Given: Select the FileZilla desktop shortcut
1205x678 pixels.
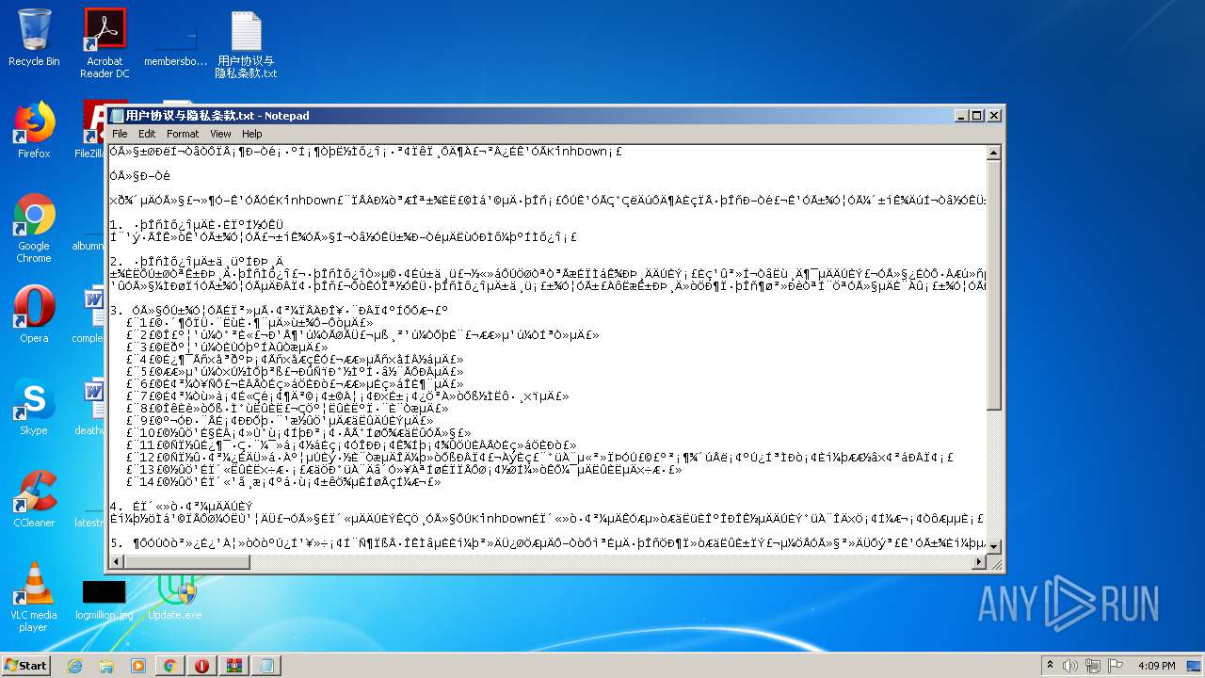Looking at the screenshot, I should [x=90, y=130].
